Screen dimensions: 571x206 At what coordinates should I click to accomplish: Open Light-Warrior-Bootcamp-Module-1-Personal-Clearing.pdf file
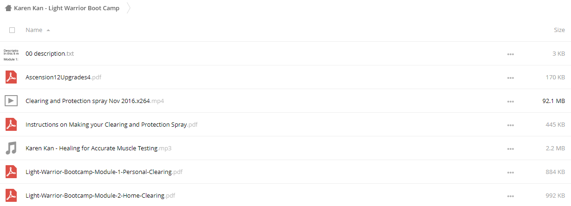(x=104, y=172)
